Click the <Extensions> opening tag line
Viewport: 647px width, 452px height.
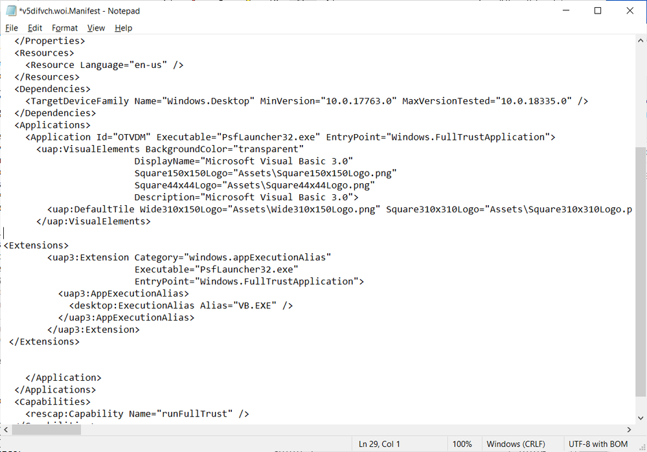click(36, 245)
